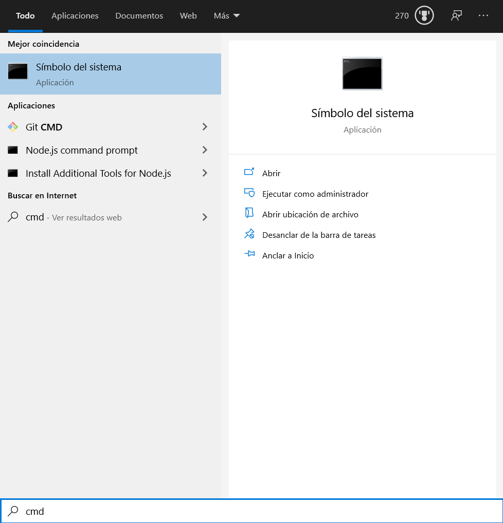The width and height of the screenshot is (503, 523).
Task: Click the pin to Start icon
Action: (249, 254)
